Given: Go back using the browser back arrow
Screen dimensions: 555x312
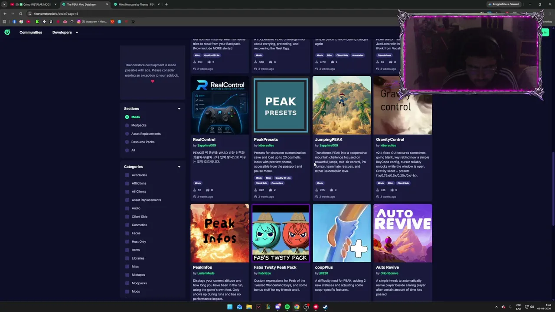Looking at the screenshot, I should [5, 13].
